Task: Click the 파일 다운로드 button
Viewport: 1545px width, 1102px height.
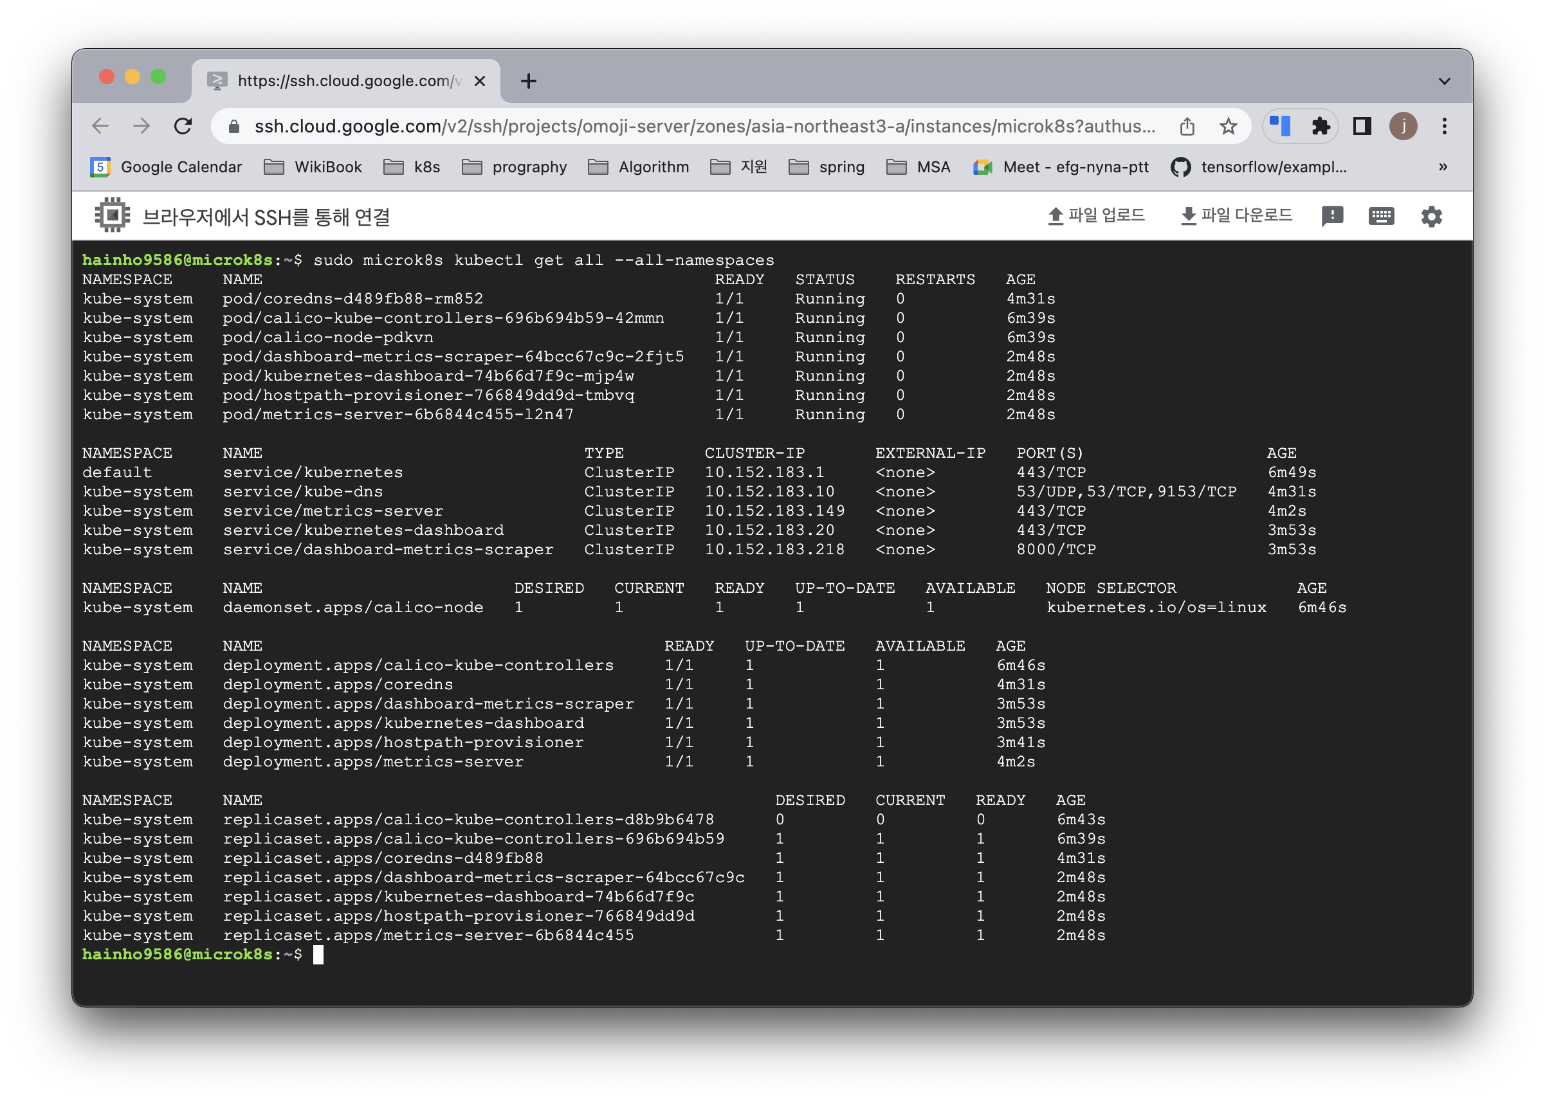Action: (1236, 216)
